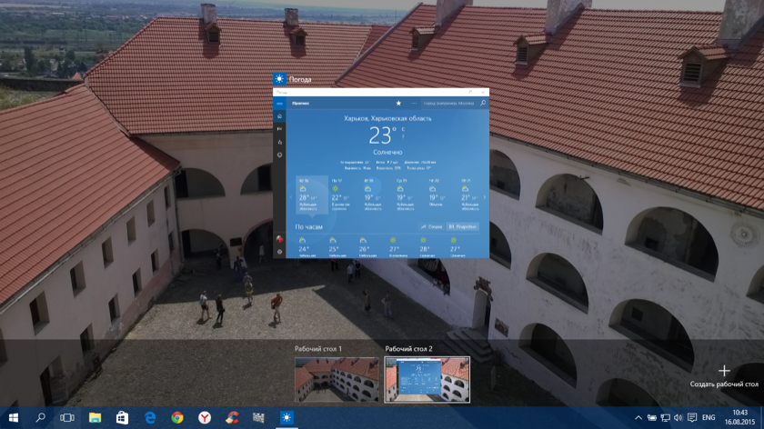764x429 pixels.
Task: Select the Погода weather window preview
Action: pyautogui.click(x=381, y=173)
